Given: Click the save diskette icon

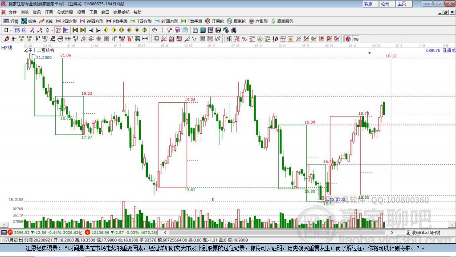Looking at the screenshot, I should coord(218,30).
